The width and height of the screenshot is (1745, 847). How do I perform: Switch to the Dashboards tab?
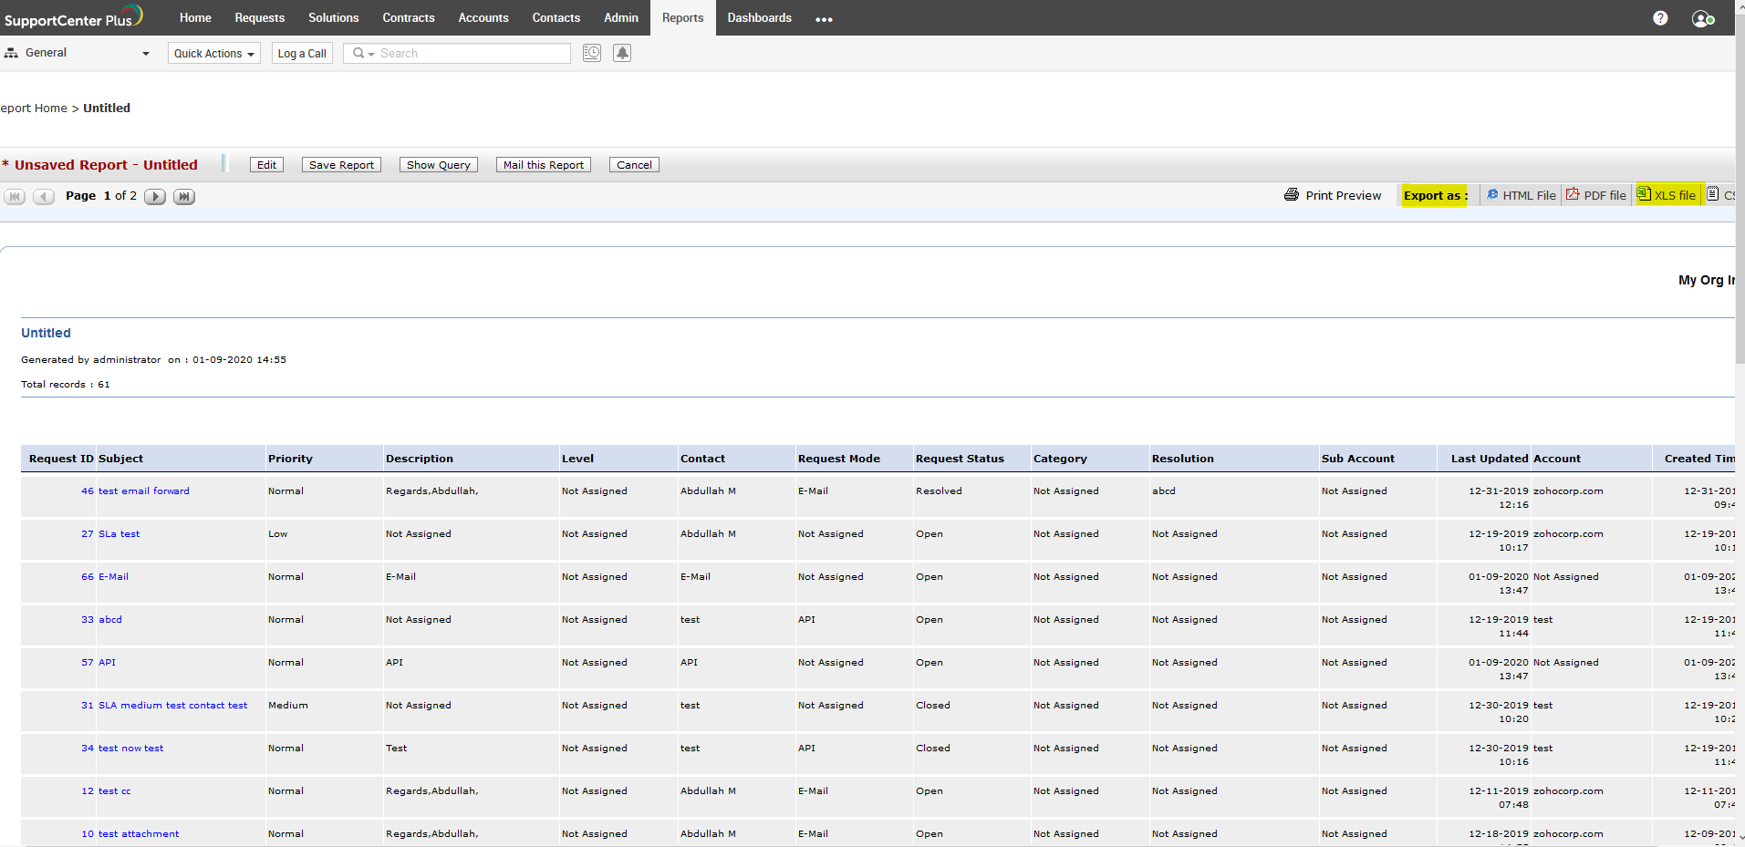coord(759,18)
